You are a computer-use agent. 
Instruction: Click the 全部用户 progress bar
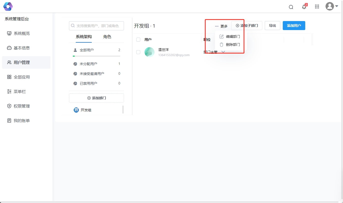(96, 56)
